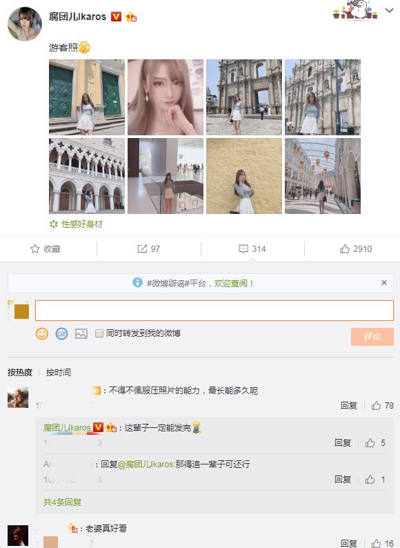
Task: Sort comments by 按时间
Action: pos(59,373)
